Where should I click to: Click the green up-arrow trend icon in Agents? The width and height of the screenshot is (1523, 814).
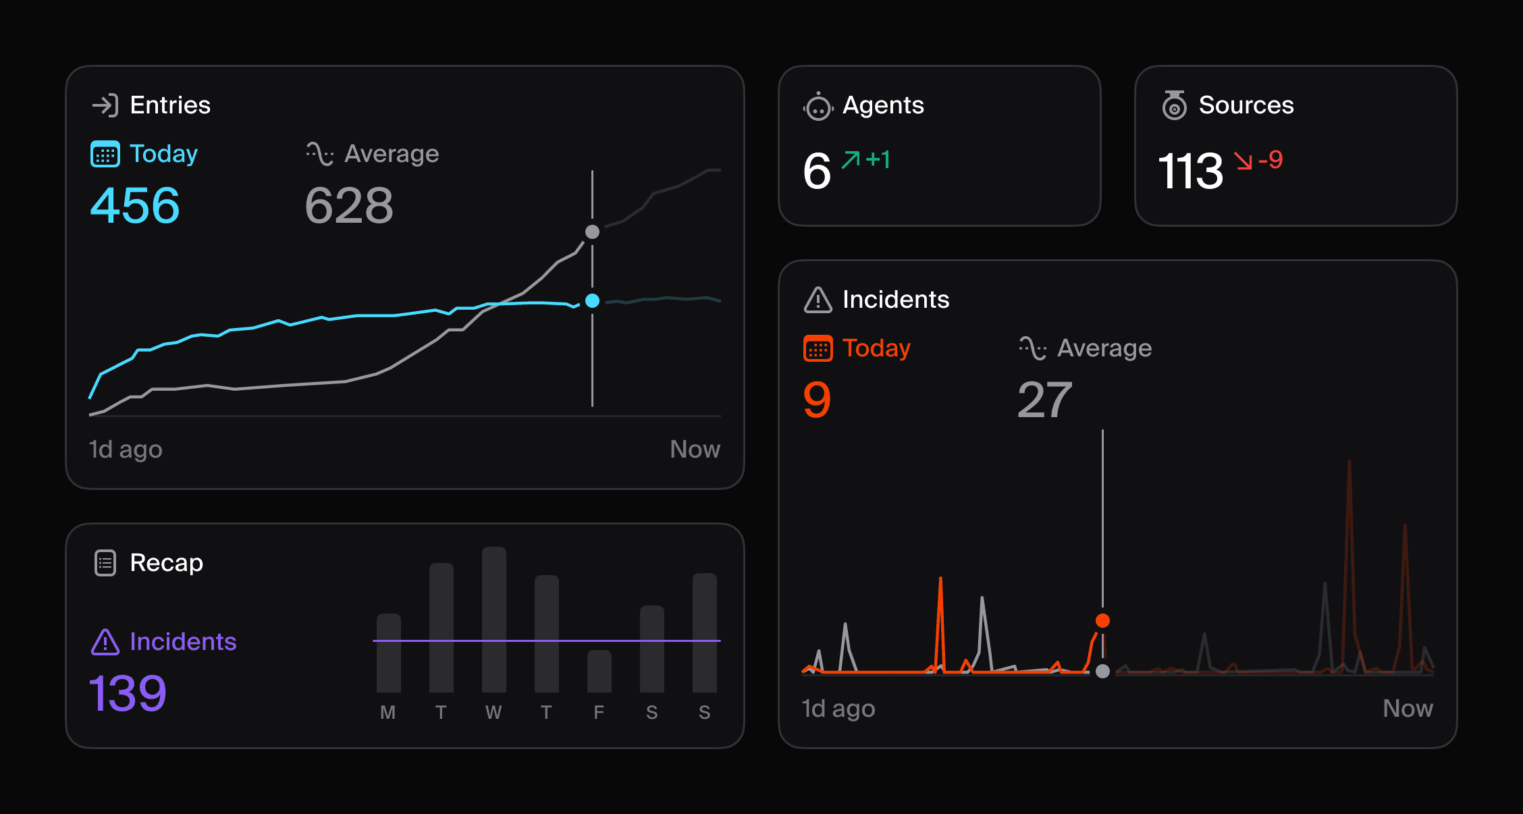(x=851, y=160)
